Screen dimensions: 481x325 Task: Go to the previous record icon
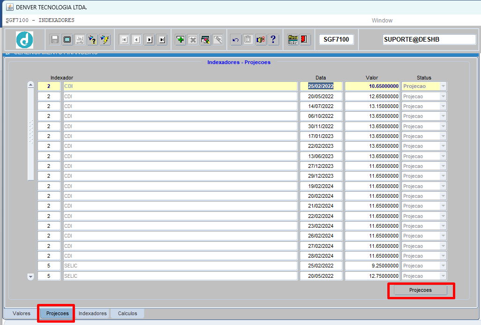pos(137,40)
